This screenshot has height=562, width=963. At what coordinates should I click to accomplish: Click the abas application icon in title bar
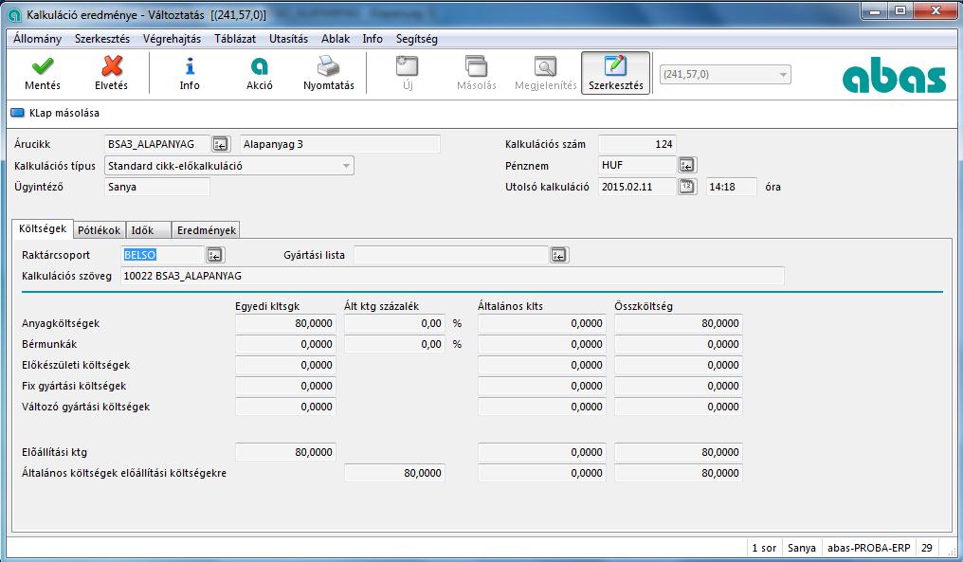coord(13,15)
